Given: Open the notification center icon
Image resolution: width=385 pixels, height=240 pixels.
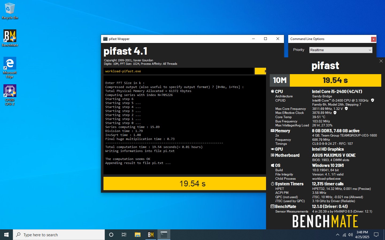Looking at the screenshot, I should pos(376,235).
